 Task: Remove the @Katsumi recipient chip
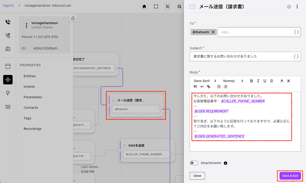click(213, 32)
